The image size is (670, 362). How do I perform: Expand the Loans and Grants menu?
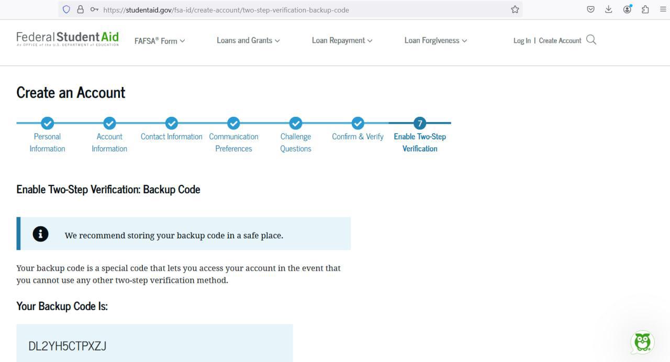click(248, 40)
